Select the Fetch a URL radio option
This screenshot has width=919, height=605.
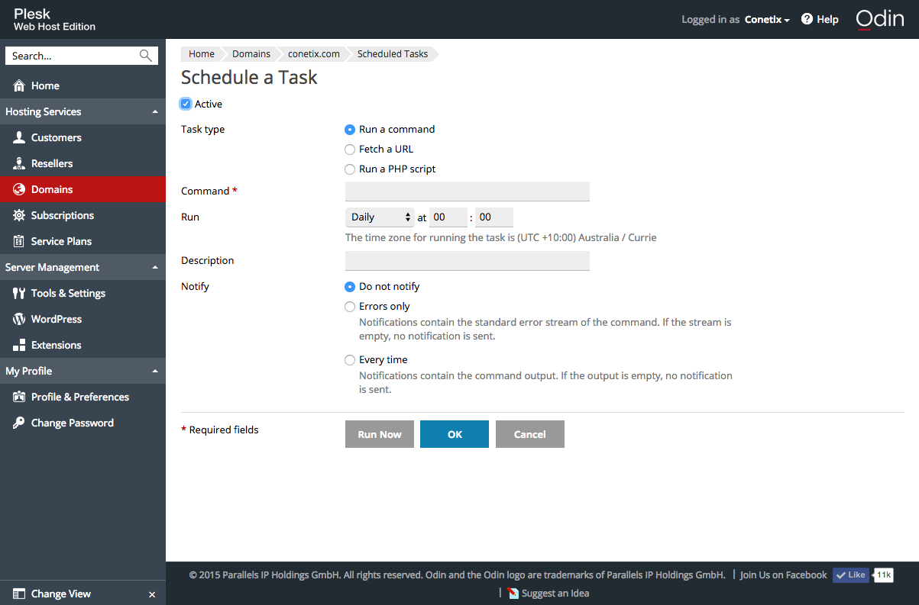click(x=350, y=150)
